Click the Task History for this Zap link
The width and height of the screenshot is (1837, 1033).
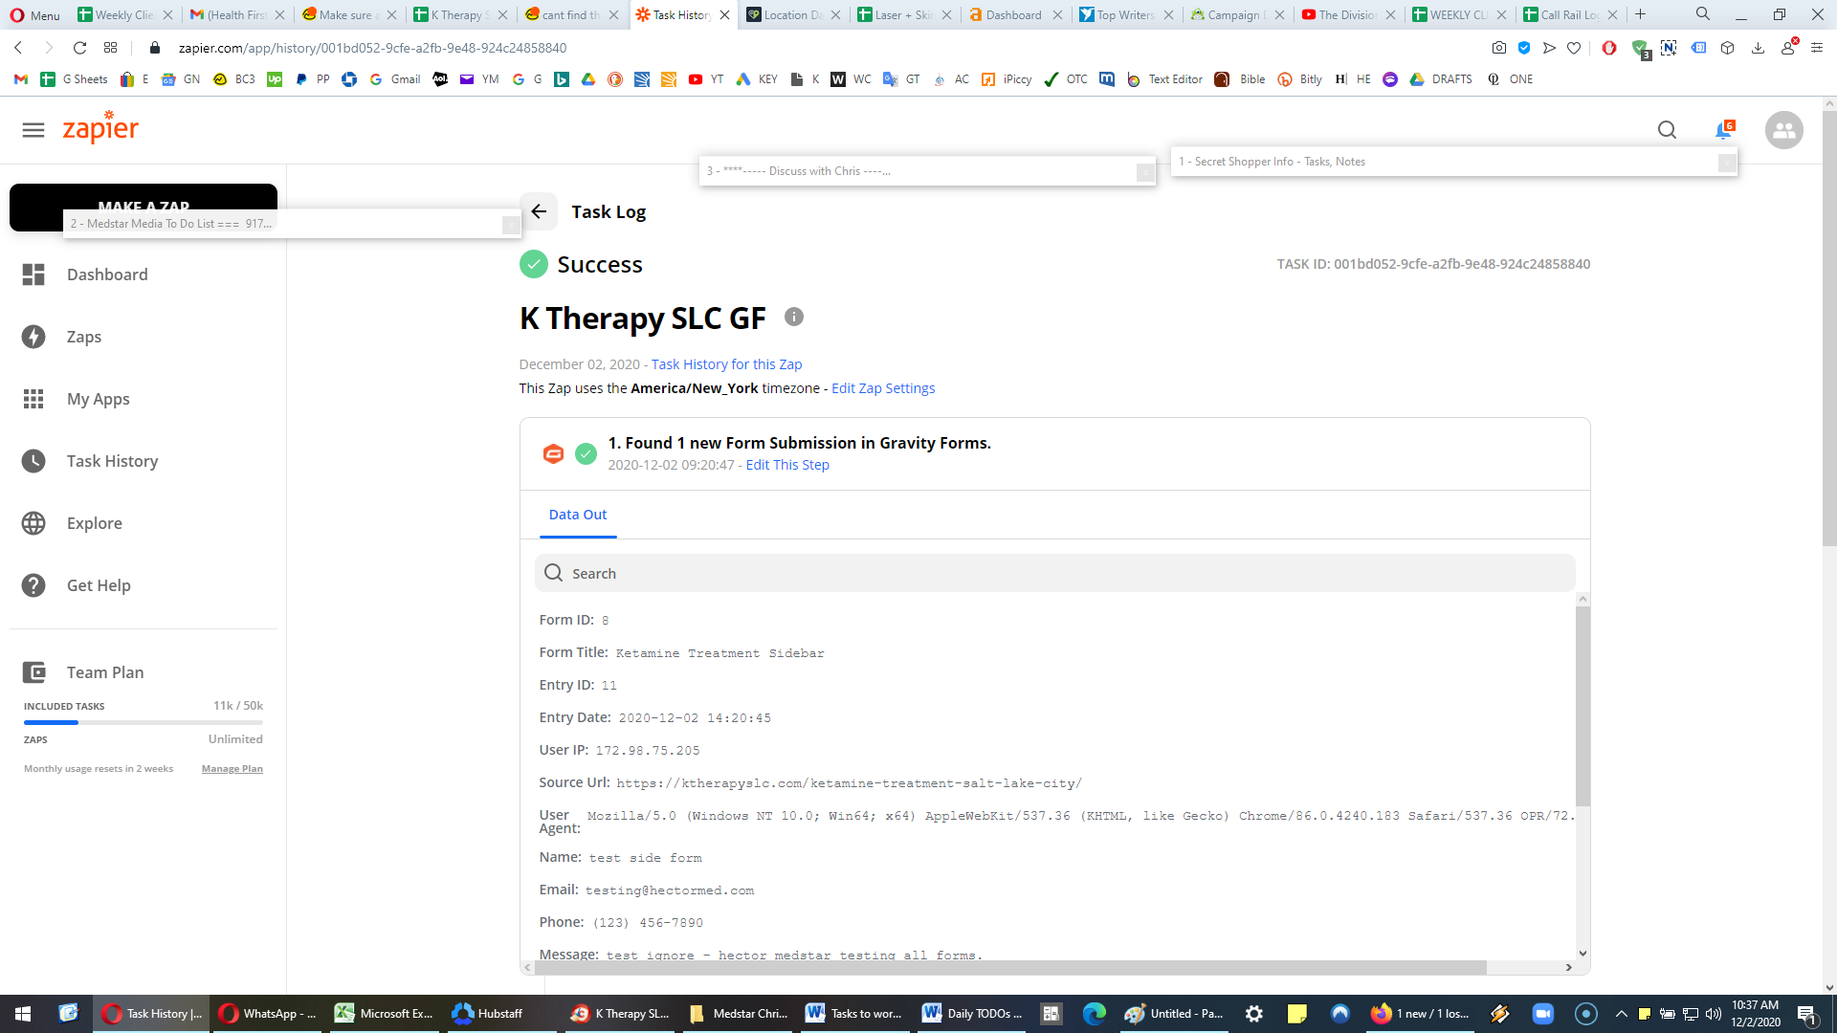[x=726, y=364]
